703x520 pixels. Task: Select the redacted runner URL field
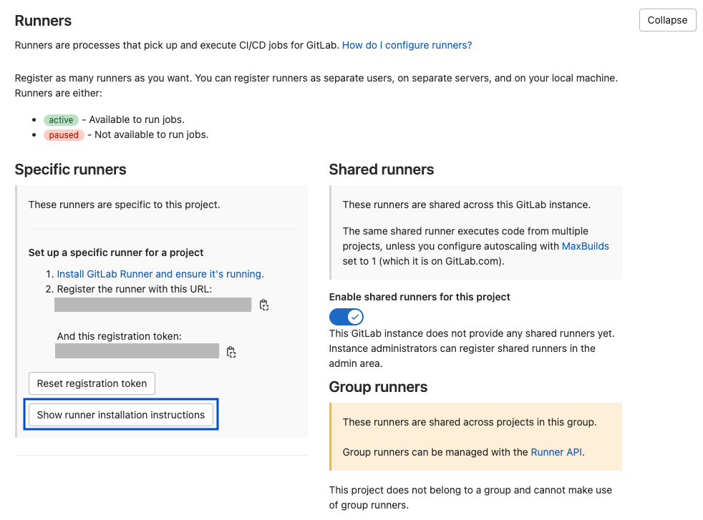152,305
